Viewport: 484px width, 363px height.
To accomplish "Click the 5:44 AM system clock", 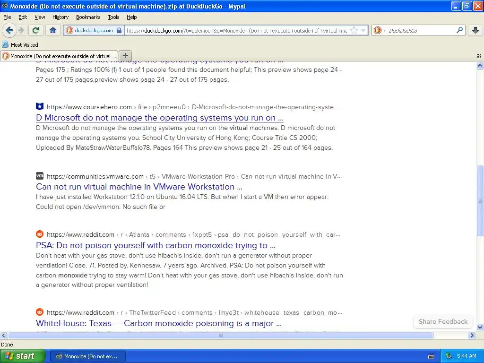I will [x=467, y=356].
